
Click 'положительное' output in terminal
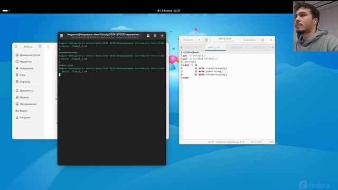click(x=68, y=53)
